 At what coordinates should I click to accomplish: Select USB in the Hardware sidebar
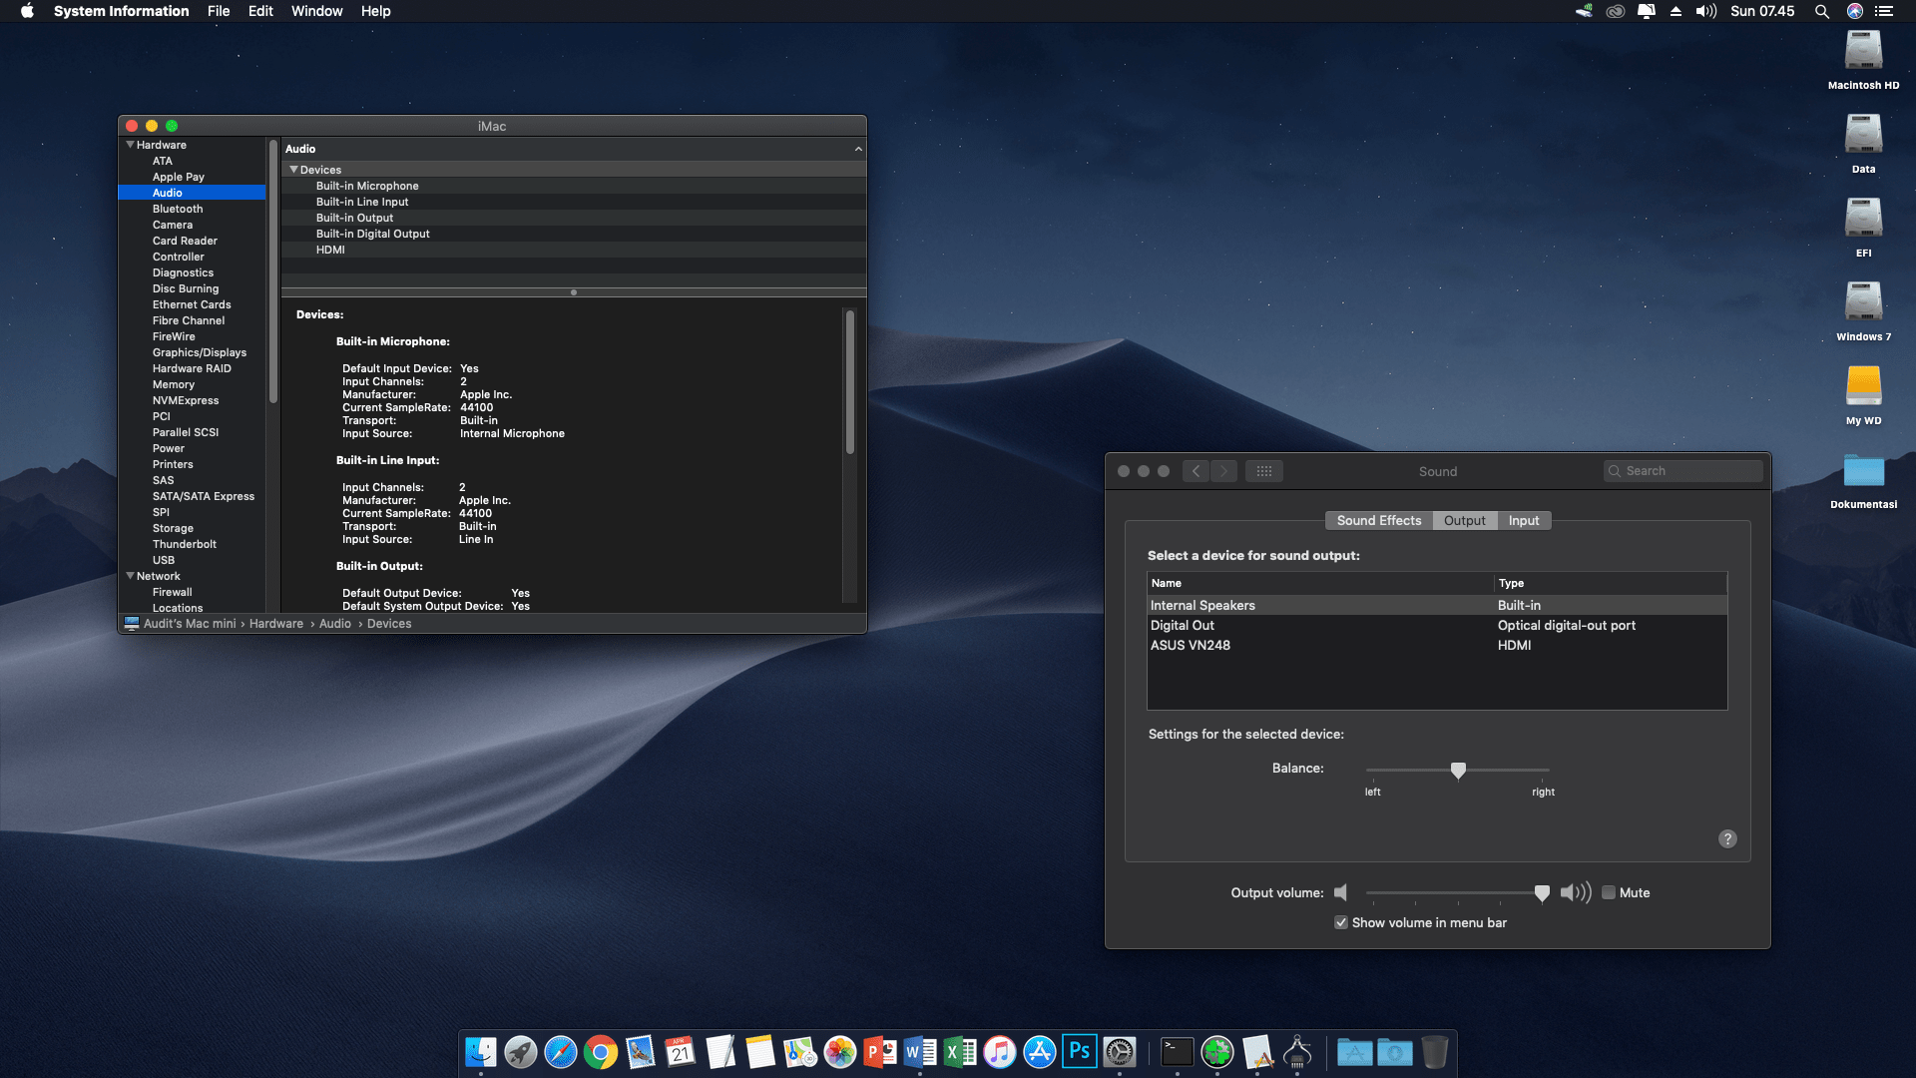pos(192,560)
